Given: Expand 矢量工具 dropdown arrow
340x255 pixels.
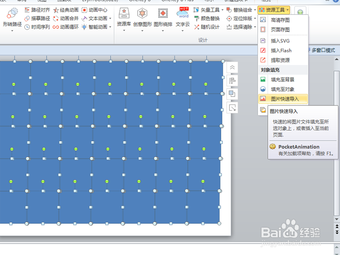Looking at the screenshot, I should (x=222, y=10).
